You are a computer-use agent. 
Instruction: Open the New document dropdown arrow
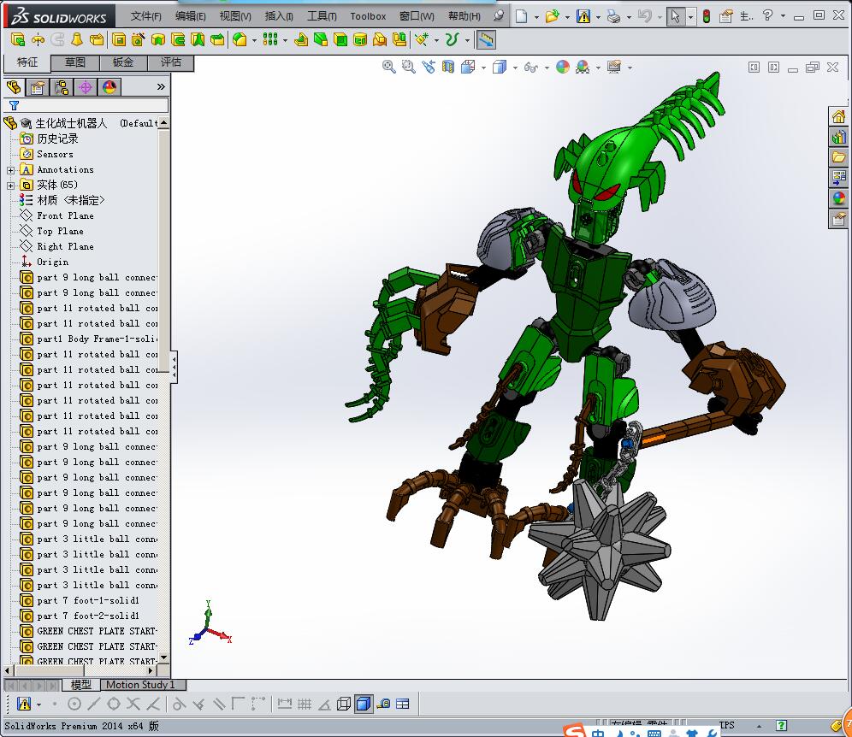536,17
